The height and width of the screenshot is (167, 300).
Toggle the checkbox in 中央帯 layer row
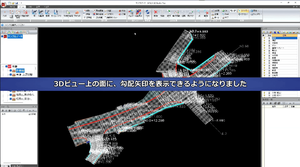tap(269, 55)
